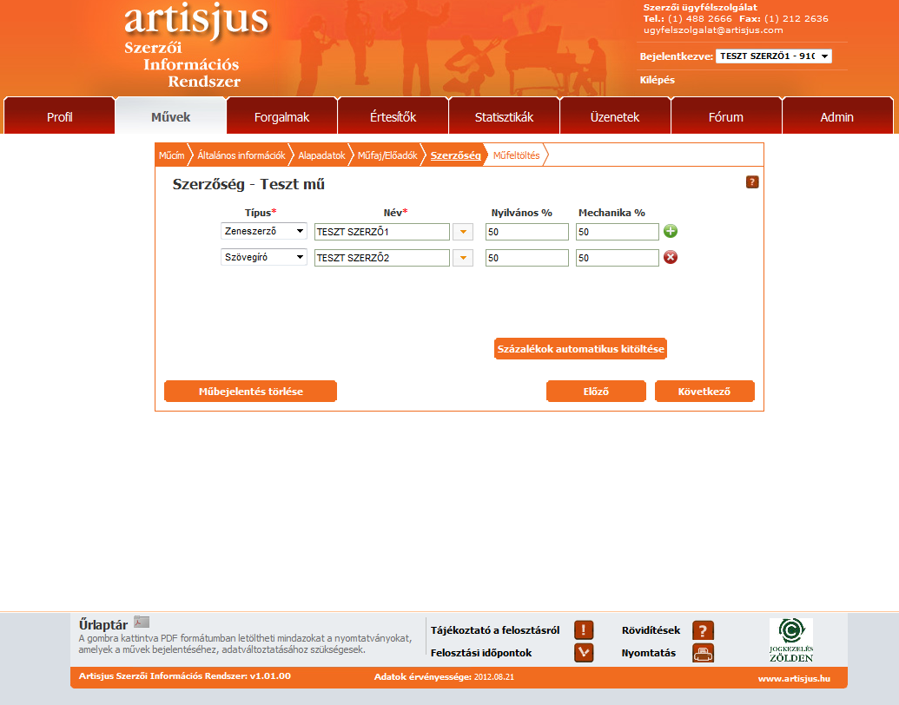
Task: Open the Fórum tab
Action: click(726, 117)
